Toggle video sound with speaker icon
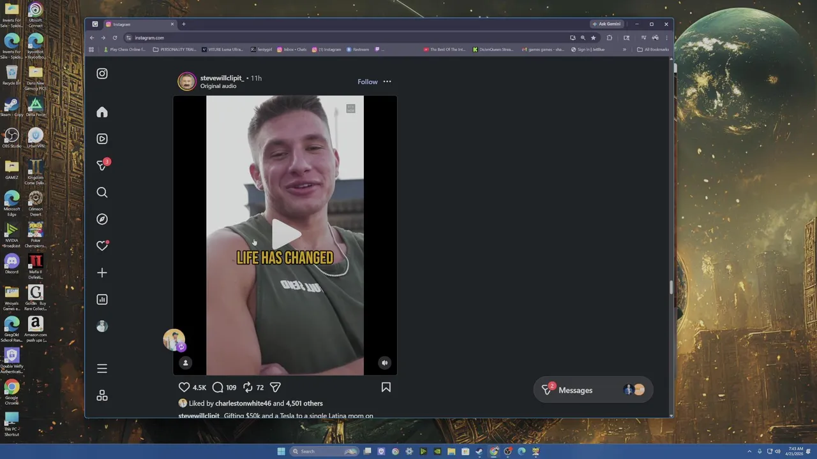 (384, 363)
